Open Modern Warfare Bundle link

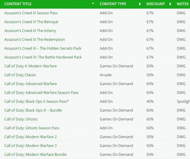[x=35, y=155]
